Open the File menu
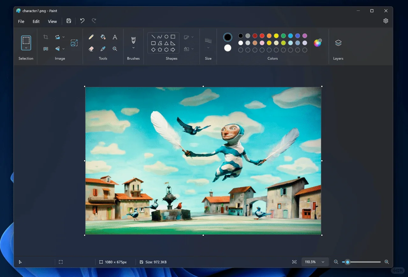Screen dimensions: 408x277 click(21, 21)
